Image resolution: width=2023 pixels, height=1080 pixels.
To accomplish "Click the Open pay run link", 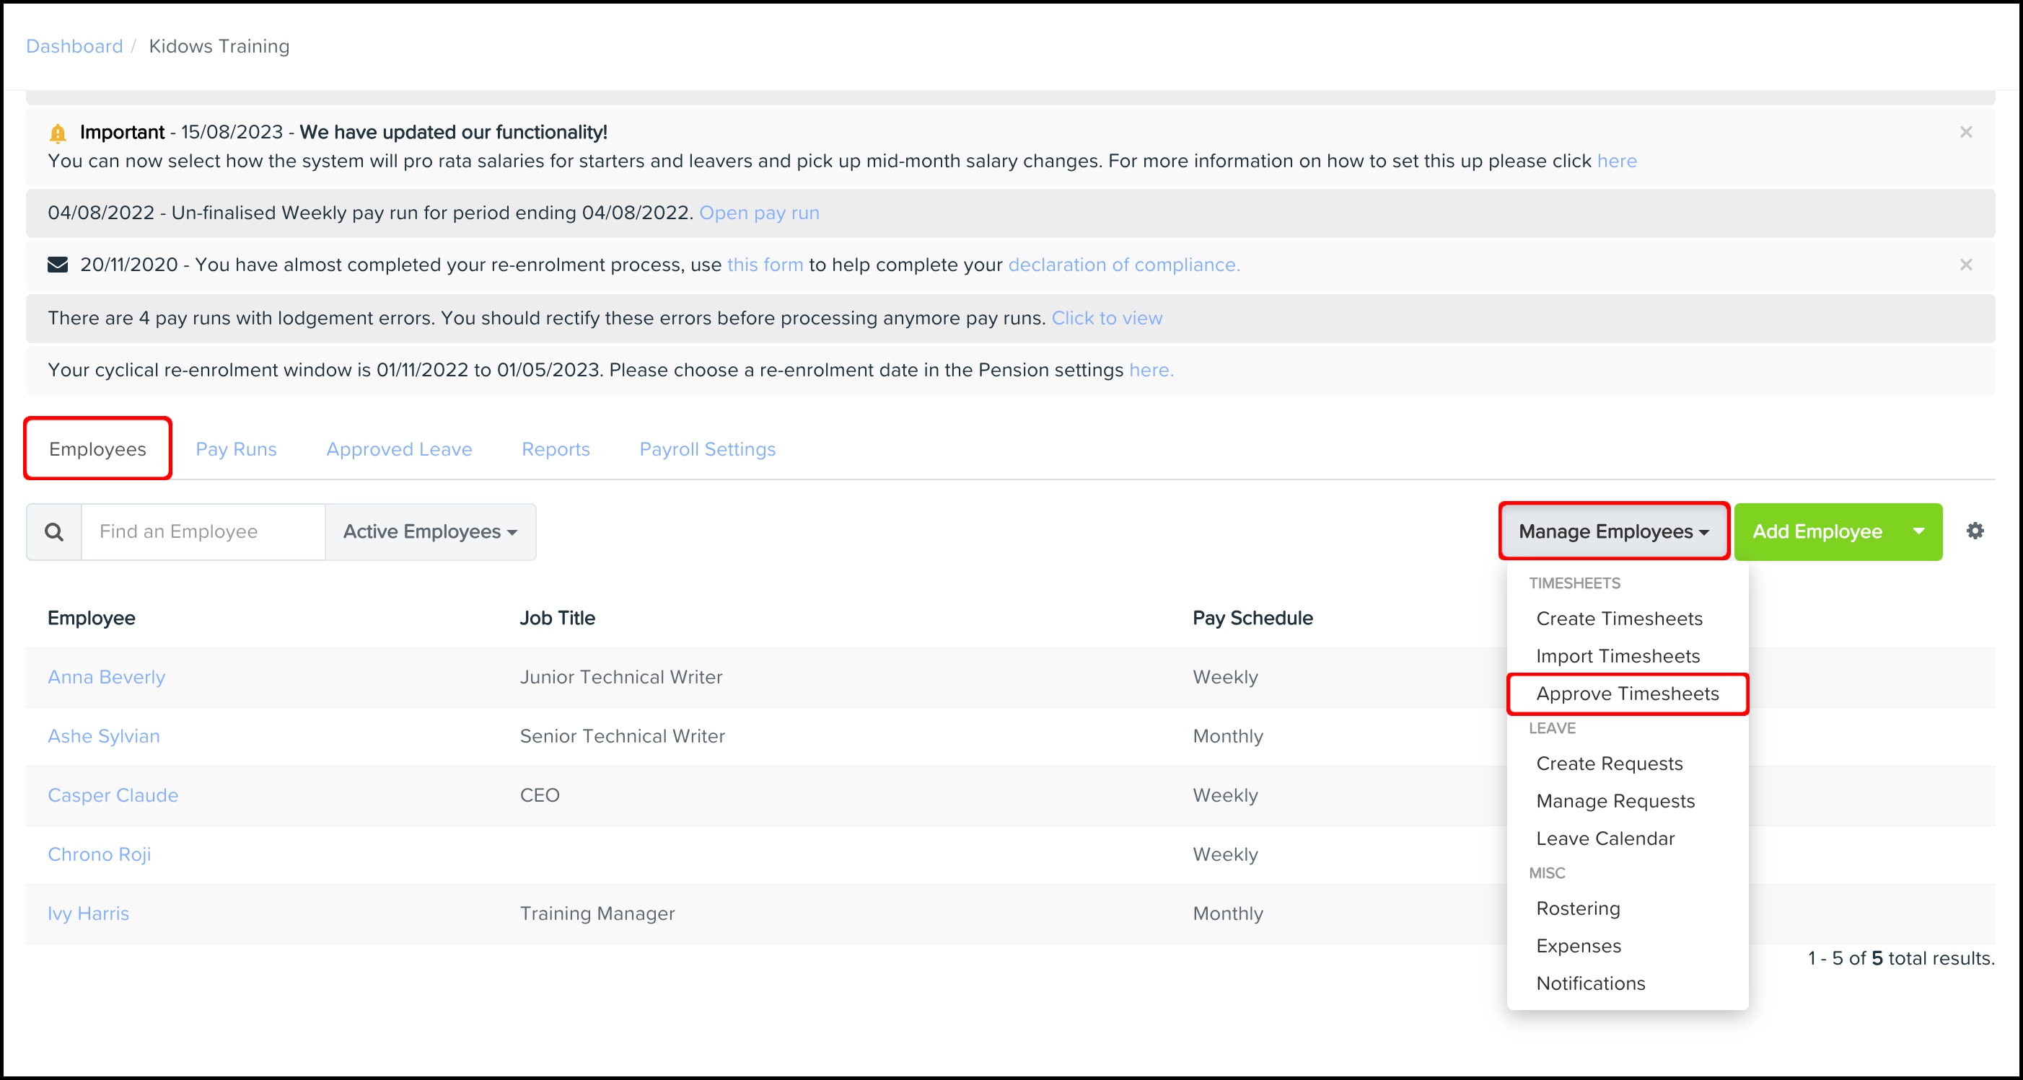I will tap(759, 213).
